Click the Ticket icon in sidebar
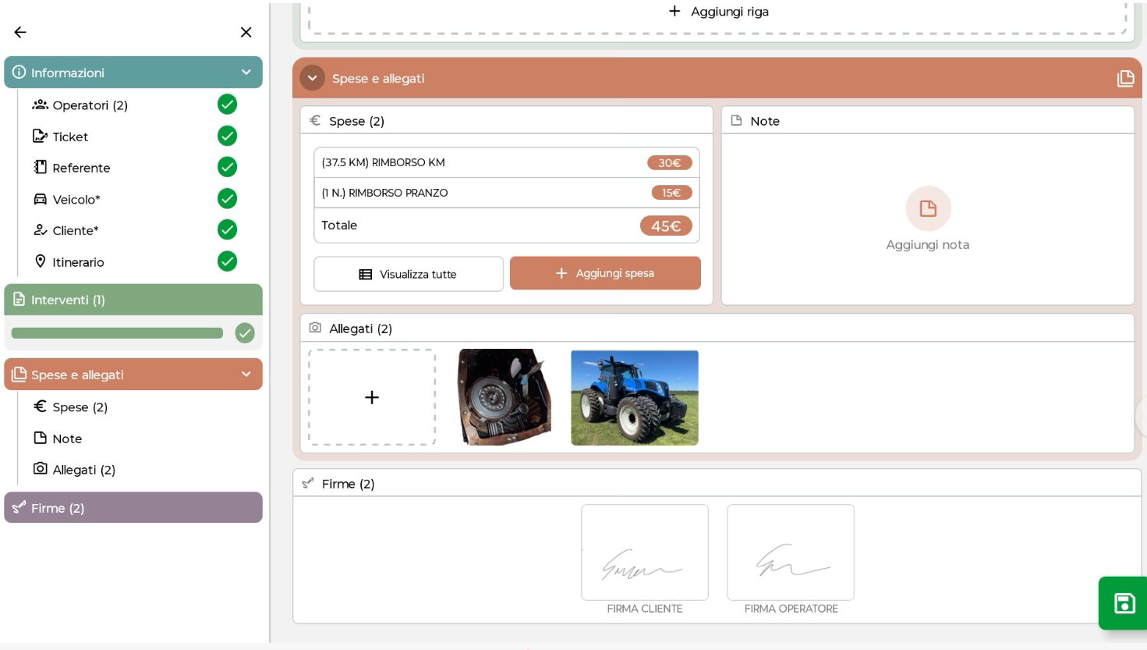The width and height of the screenshot is (1147, 650). 40,136
